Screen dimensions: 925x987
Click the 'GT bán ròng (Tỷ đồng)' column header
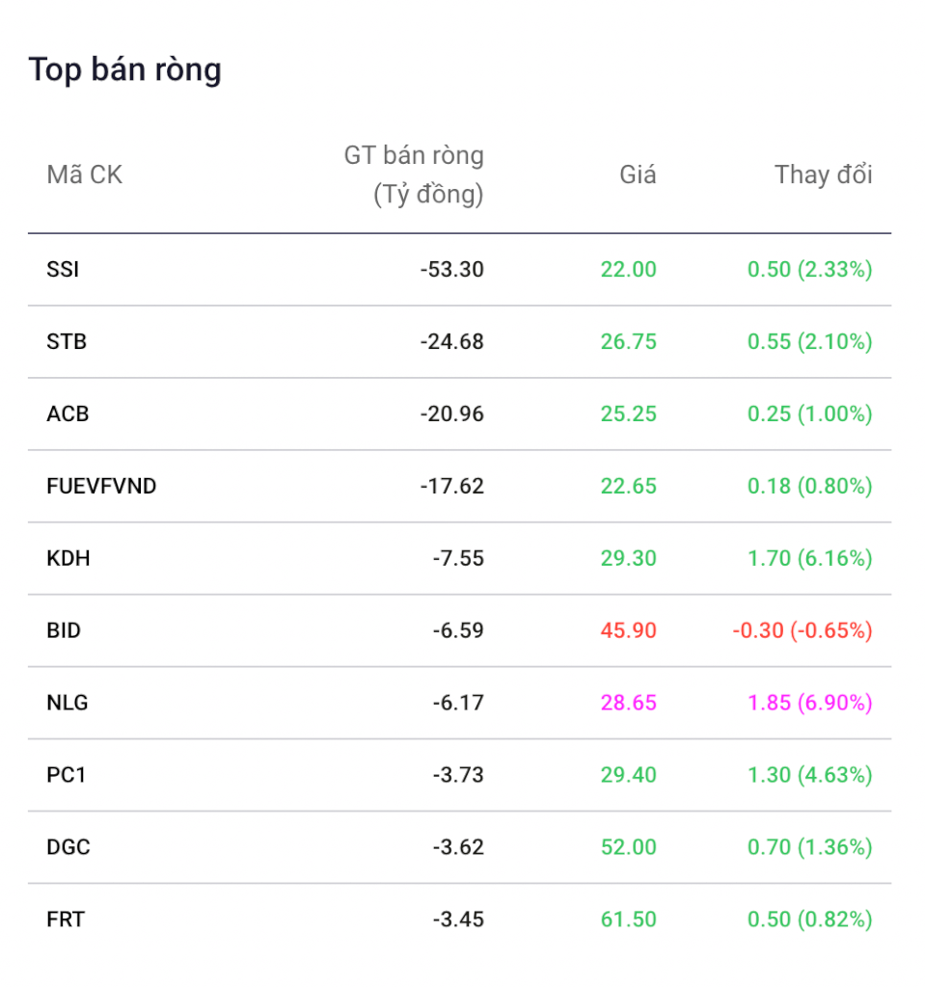(x=414, y=175)
